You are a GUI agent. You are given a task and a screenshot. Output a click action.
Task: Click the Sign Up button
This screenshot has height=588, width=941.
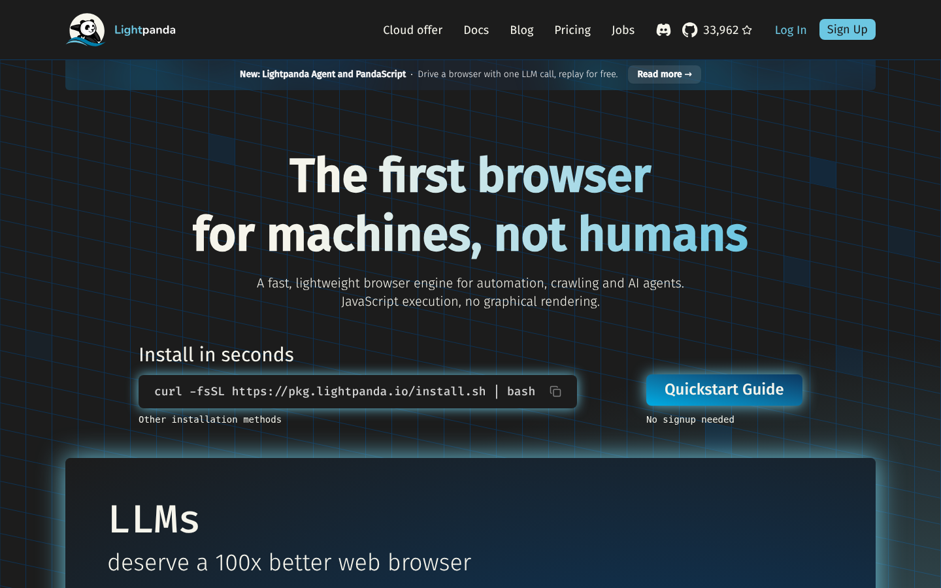[848, 29]
